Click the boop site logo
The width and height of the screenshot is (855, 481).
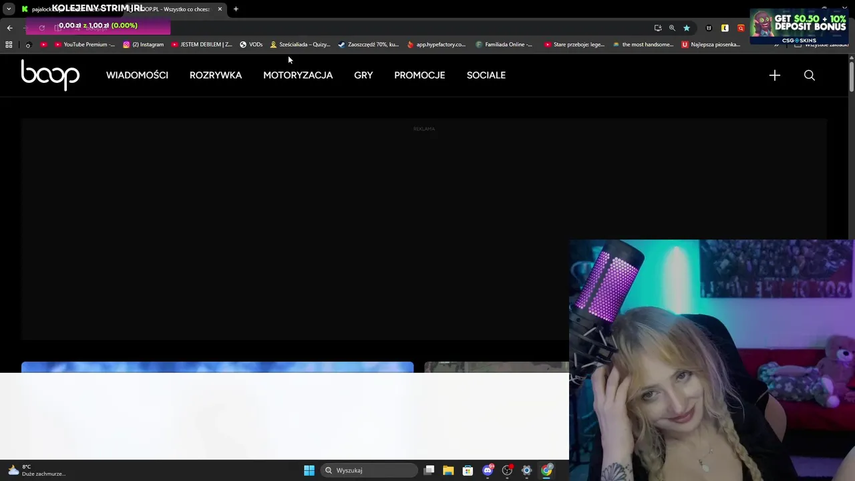tap(50, 75)
